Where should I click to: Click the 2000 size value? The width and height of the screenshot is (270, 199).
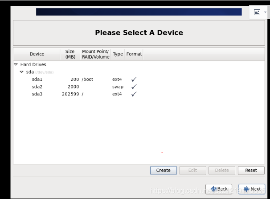pyautogui.click(x=74, y=87)
